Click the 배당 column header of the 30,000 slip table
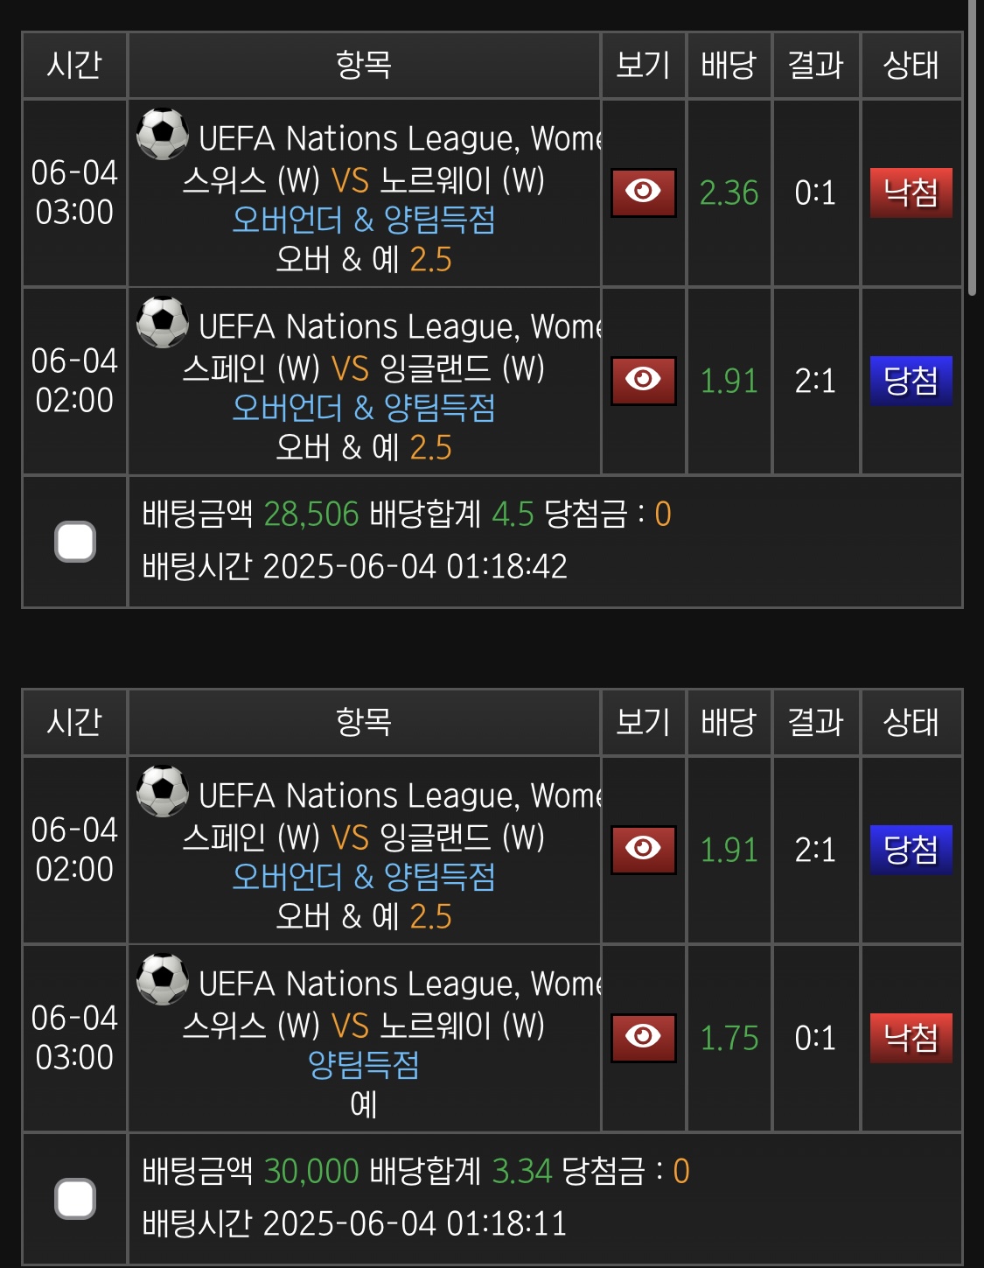Image resolution: width=984 pixels, height=1268 pixels. click(x=729, y=723)
